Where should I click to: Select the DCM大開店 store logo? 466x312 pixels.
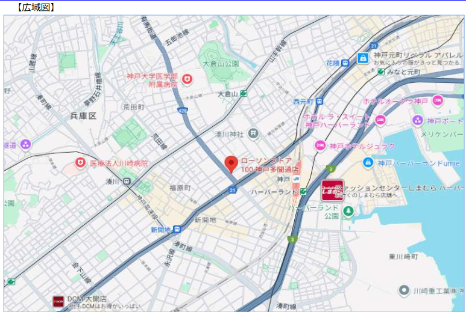(x=58, y=301)
